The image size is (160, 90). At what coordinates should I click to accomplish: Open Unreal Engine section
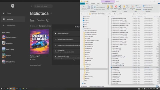[x=11, y=25]
